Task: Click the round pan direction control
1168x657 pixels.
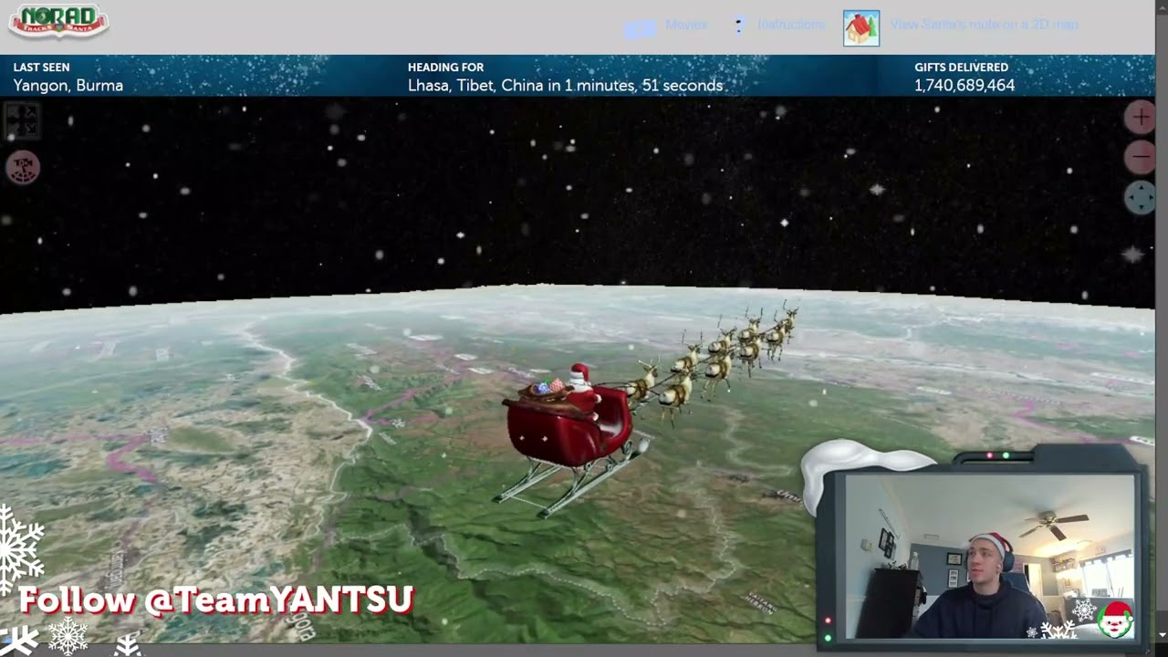Action: (1141, 197)
